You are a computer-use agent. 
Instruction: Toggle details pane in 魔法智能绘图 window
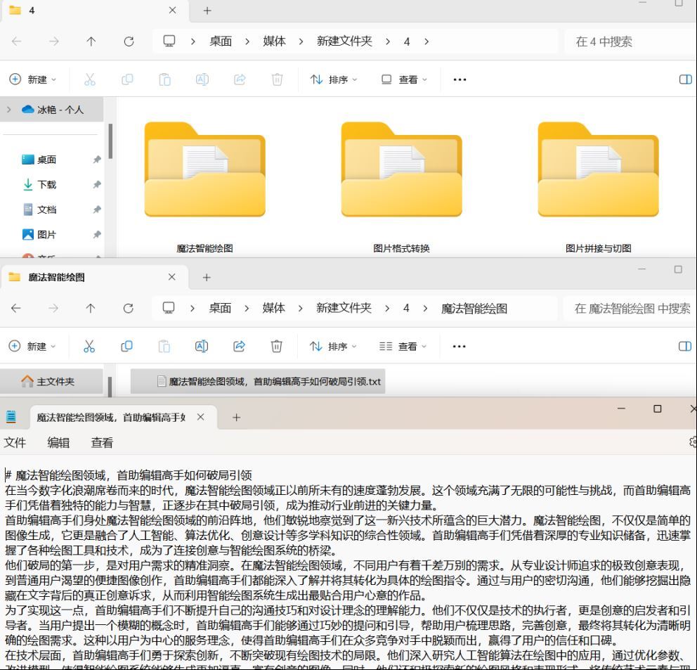pyautogui.click(x=685, y=346)
